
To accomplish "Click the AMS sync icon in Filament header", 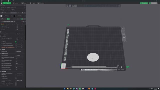I will (23, 13).
